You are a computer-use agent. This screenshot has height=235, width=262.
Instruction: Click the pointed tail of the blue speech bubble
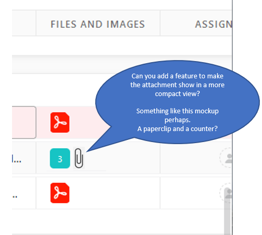101,140
